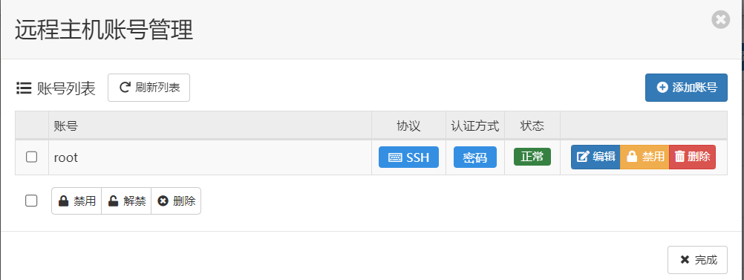Toggle the select-all checkbox below the table
This screenshot has width=744, height=280.
coord(31,201)
